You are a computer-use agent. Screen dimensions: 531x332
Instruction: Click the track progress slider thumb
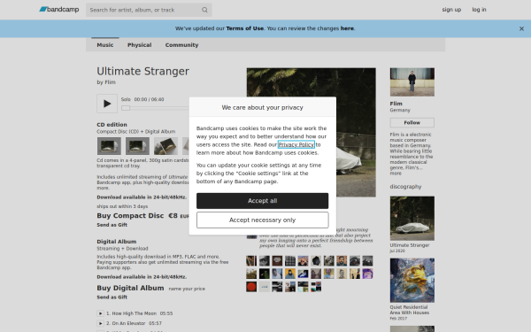coord(126,108)
